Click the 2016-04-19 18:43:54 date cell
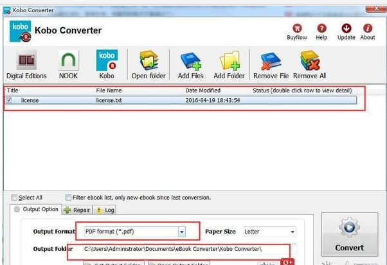The width and height of the screenshot is (387, 265). coord(213,100)
